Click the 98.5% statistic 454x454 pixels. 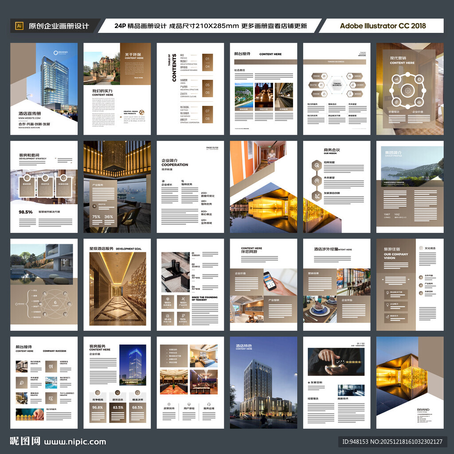pos(25,212)
